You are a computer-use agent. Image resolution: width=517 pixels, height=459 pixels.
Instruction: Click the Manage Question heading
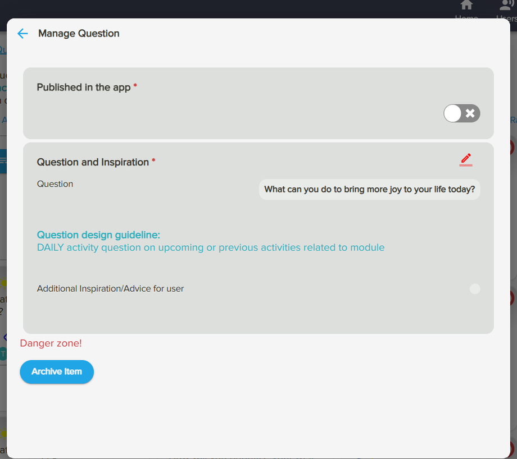(x=78, y=33)
